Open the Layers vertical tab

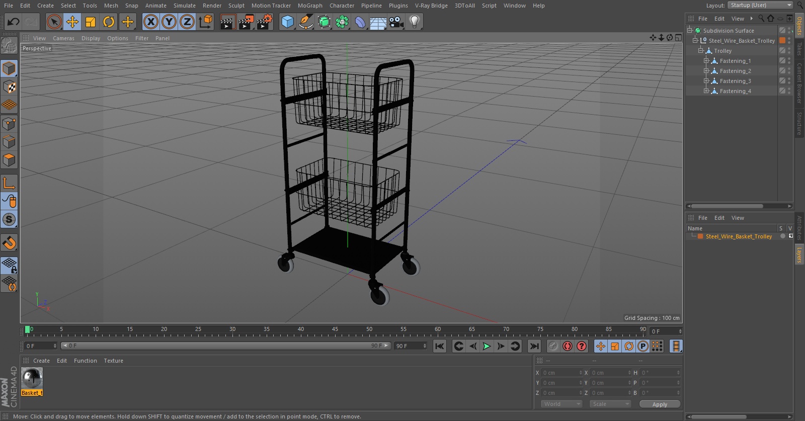(x=799, y=255)
